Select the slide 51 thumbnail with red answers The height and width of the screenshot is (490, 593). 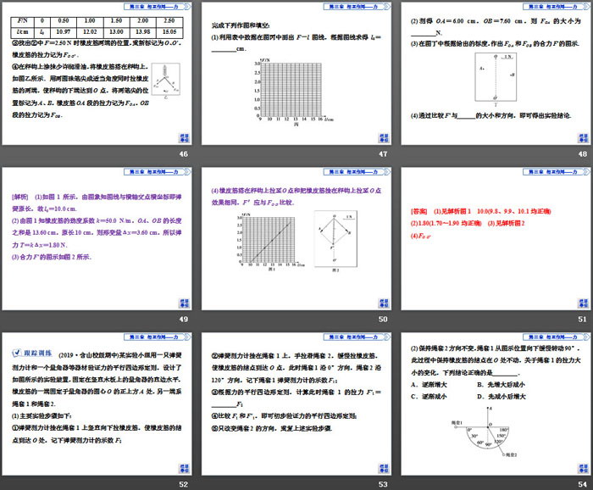(x=496, y=239)
